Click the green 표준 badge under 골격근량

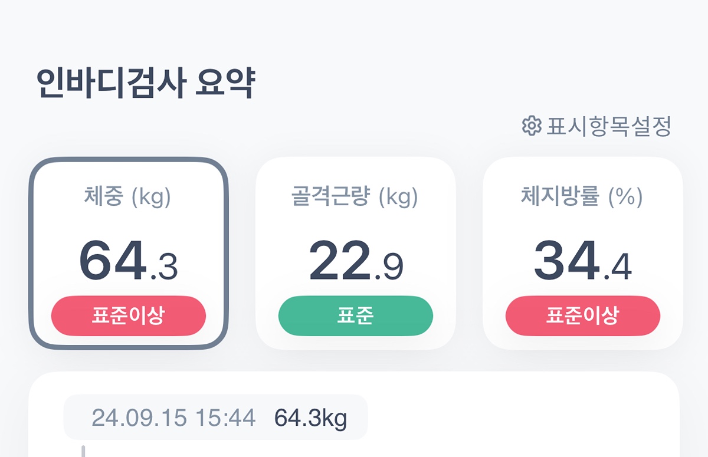tap(355, 315)
